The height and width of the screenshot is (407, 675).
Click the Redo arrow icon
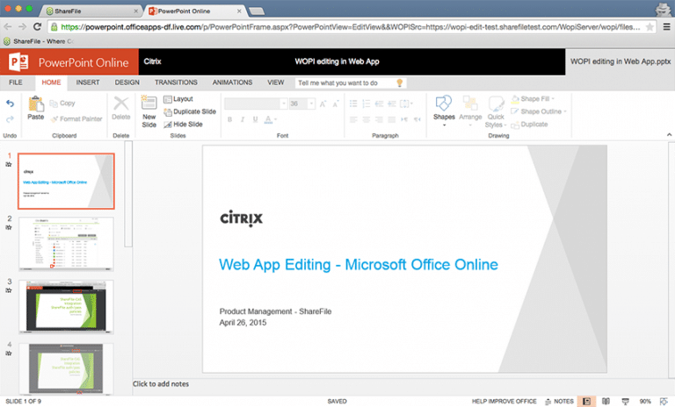(x=10, y=119)
